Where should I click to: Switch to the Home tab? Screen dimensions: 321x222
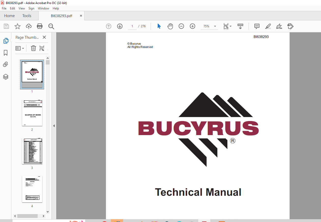[x=9, y=16]
